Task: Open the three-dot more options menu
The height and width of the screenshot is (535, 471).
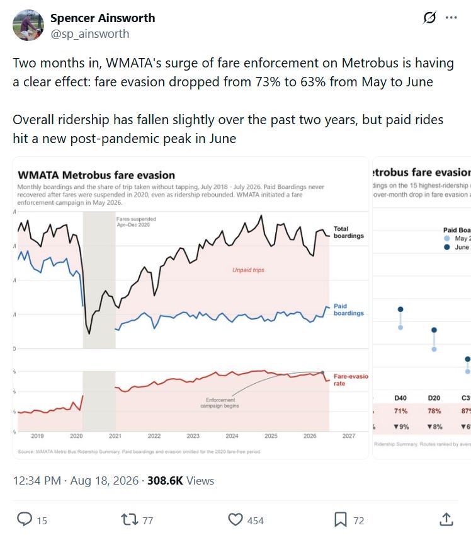Action: (451, 18)
